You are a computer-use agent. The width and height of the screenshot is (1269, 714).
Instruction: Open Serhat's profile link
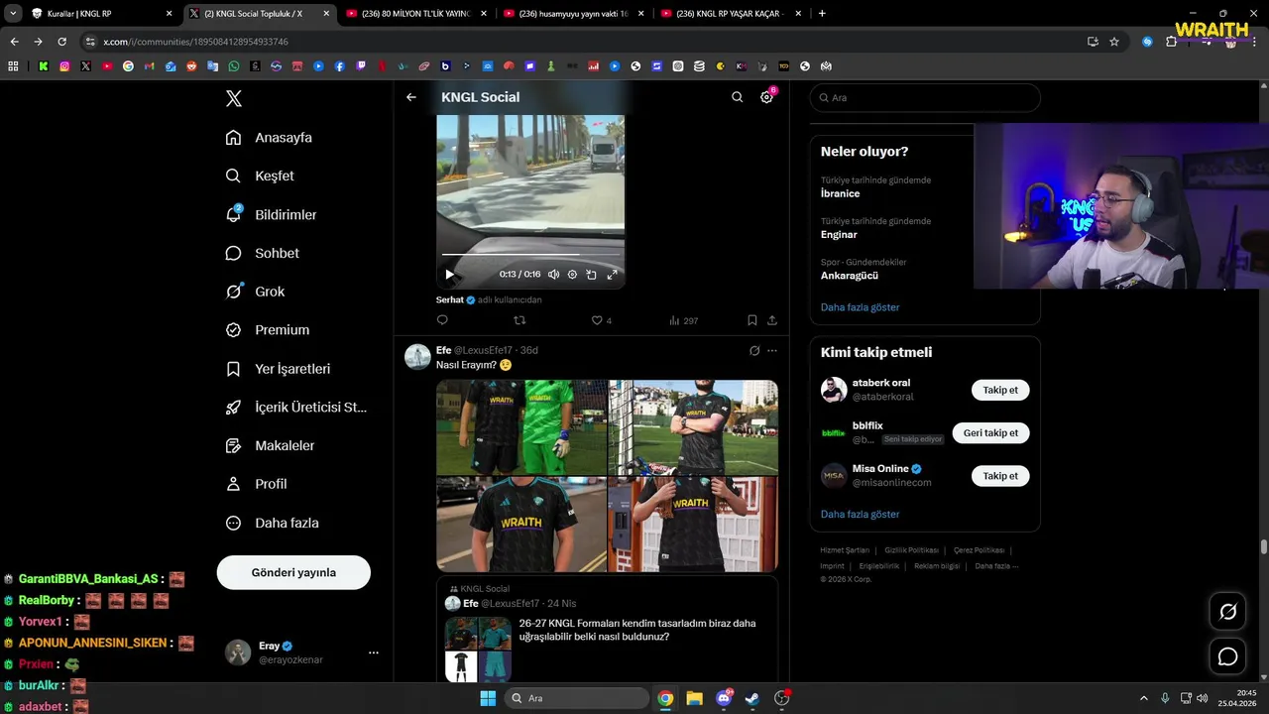(449, 299)
